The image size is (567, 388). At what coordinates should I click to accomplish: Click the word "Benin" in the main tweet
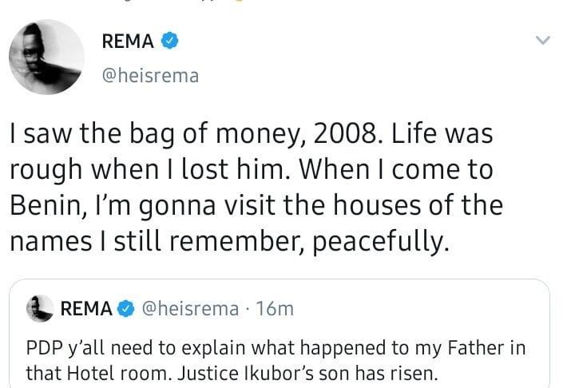[45, 205]
